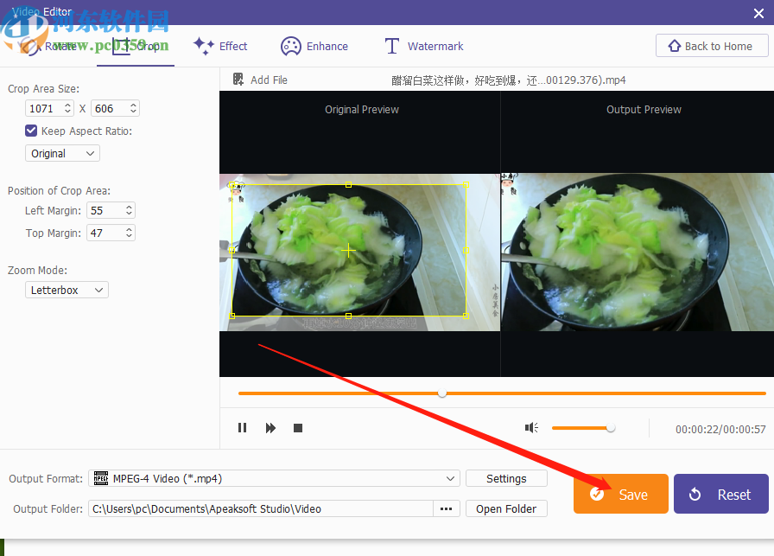The image size is (774, 556).
Task: Click the Back to Home button
Action: pyautogui.click(x=712, y=46)
